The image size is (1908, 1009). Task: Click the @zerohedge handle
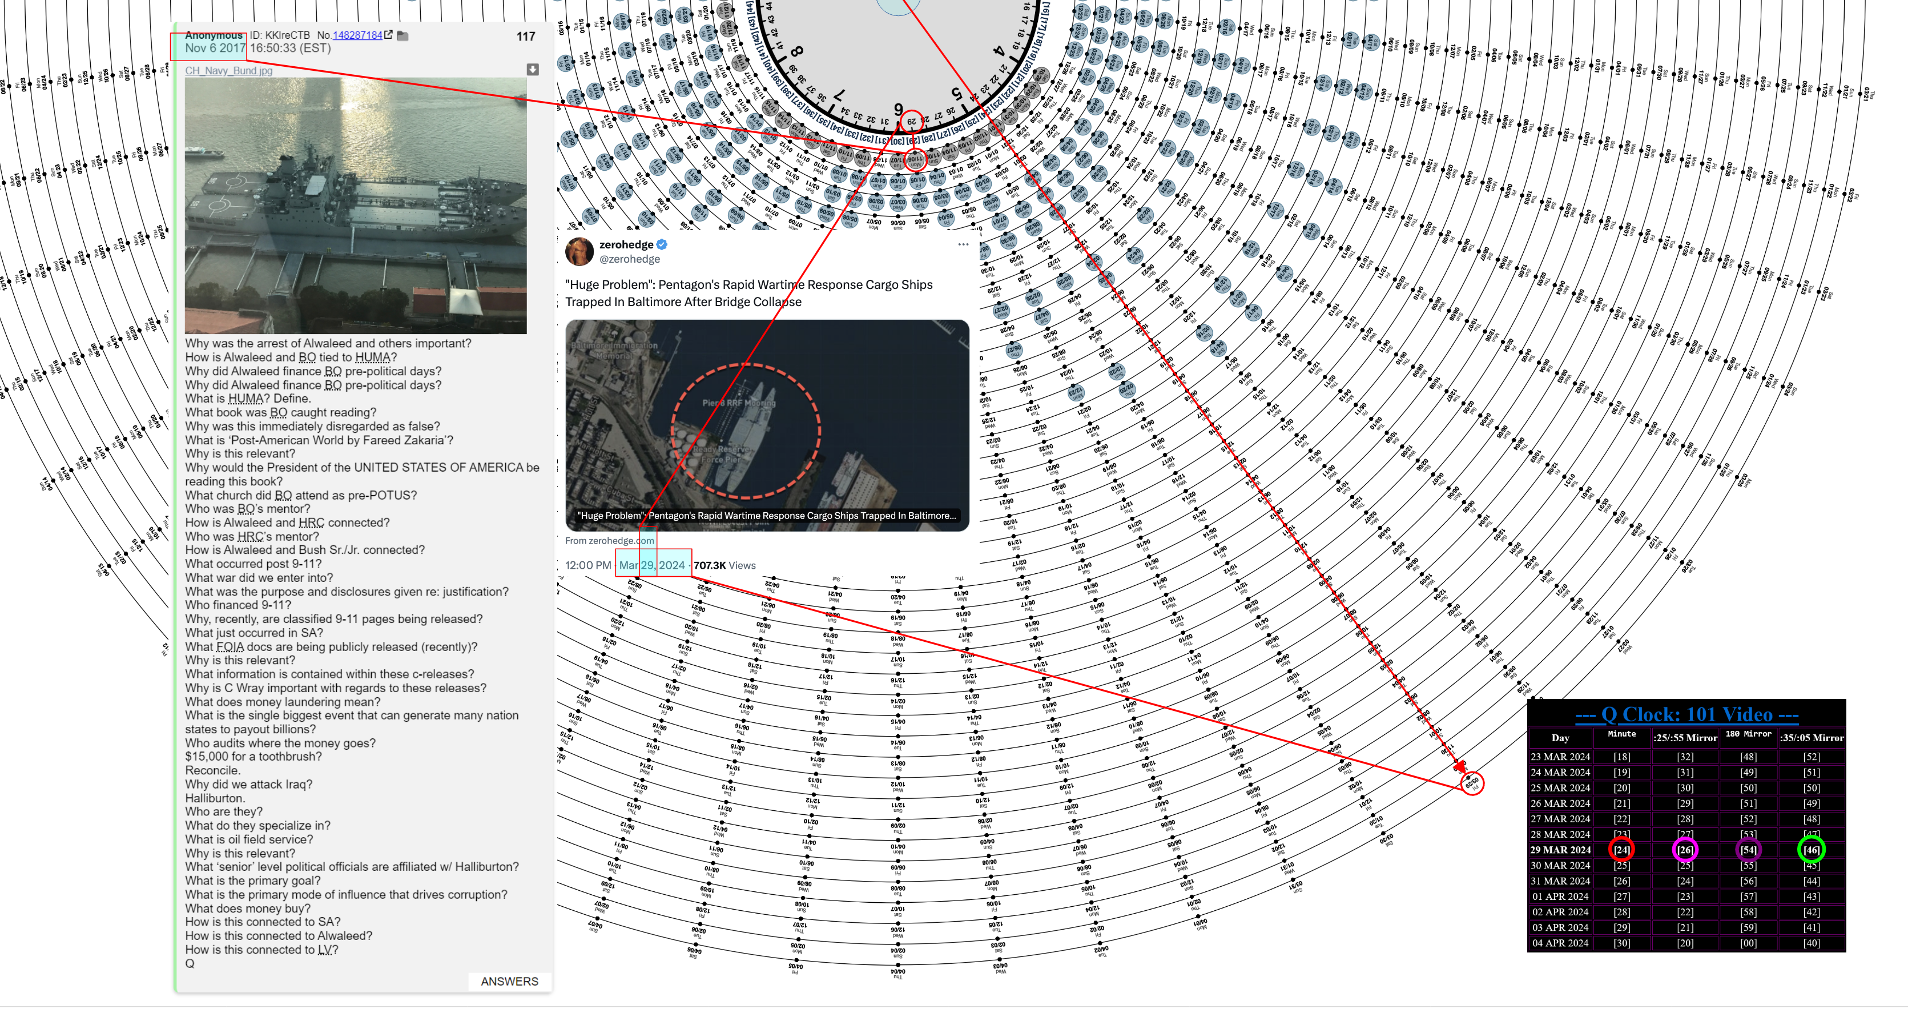[630, 259]
